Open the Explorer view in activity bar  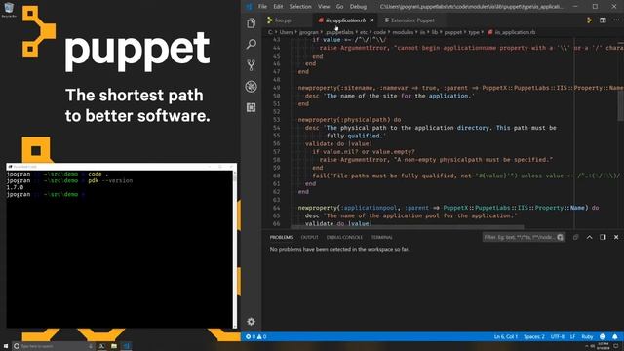pos(252,23)
